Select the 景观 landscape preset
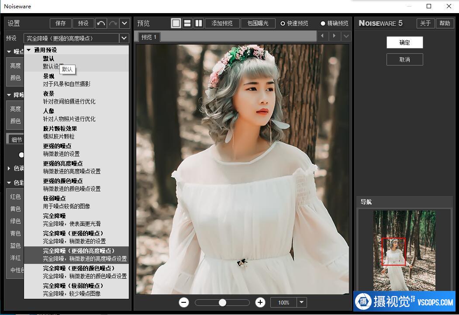Viewport: 459px width, 315px height. pos(76,80)
